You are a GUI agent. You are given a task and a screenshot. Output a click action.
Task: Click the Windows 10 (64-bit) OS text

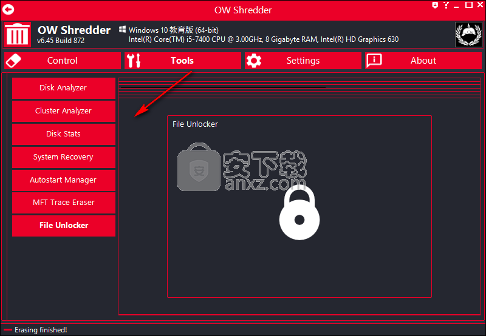pos(174,30)
